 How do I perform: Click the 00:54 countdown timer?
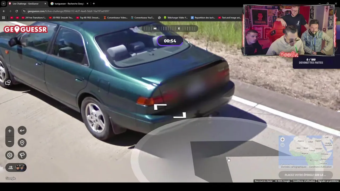click(170, 41)
